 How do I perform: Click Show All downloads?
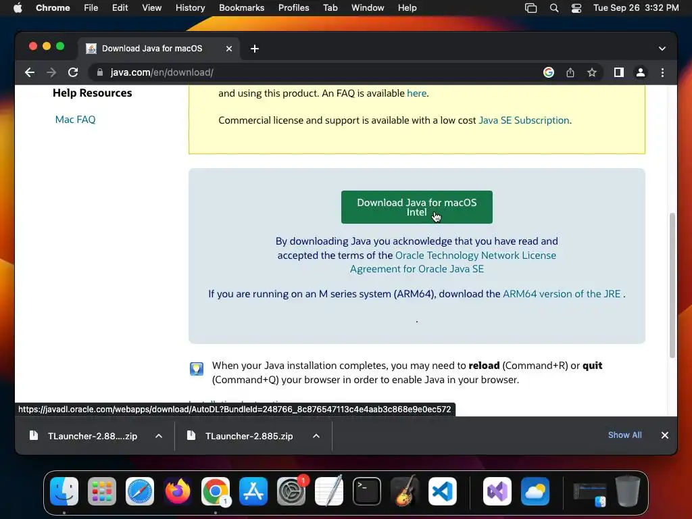(x=625, y=435)
